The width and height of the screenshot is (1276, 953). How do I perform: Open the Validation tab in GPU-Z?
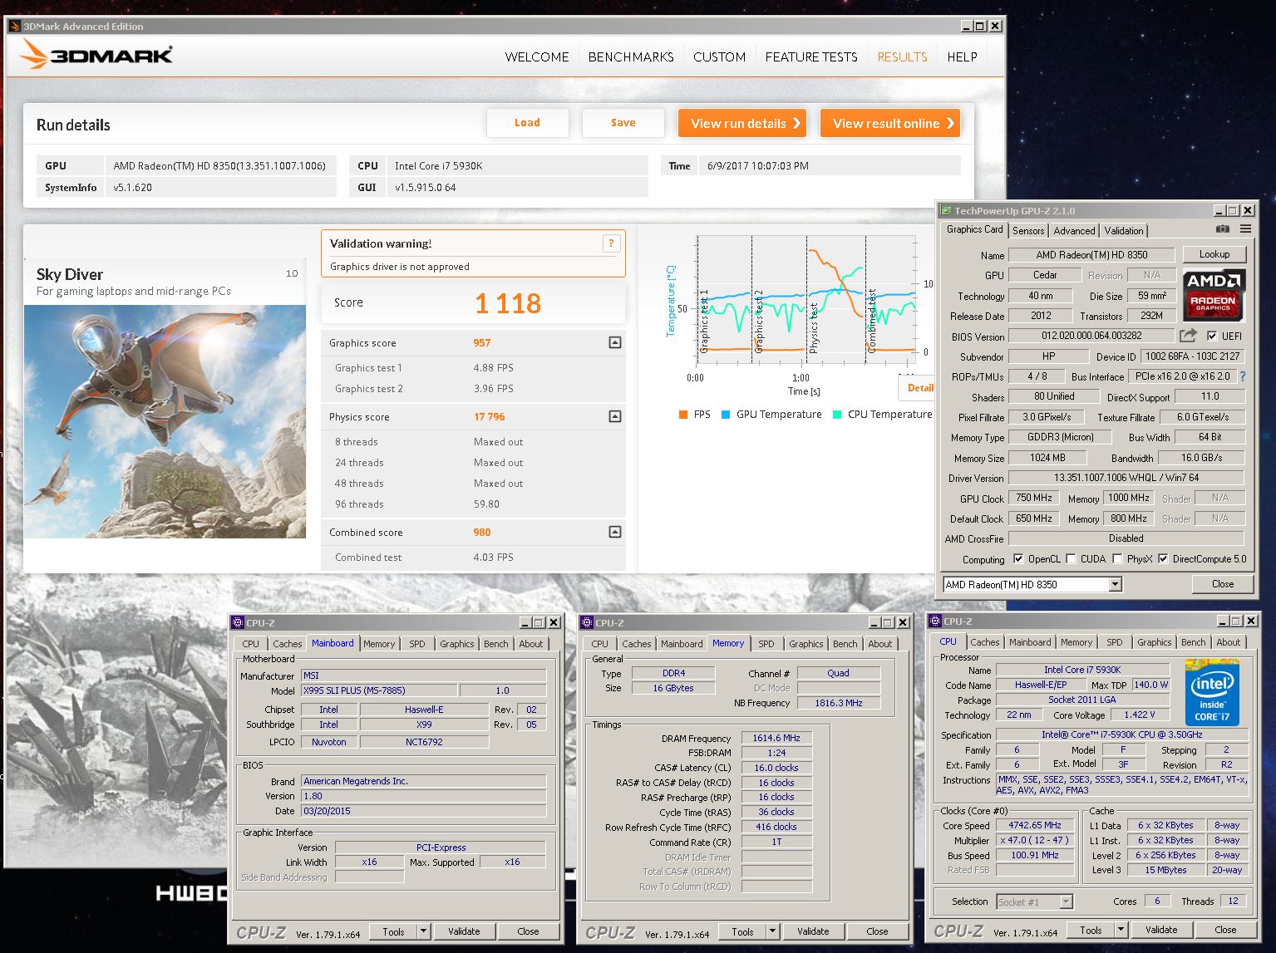[x=1124, y=230]
